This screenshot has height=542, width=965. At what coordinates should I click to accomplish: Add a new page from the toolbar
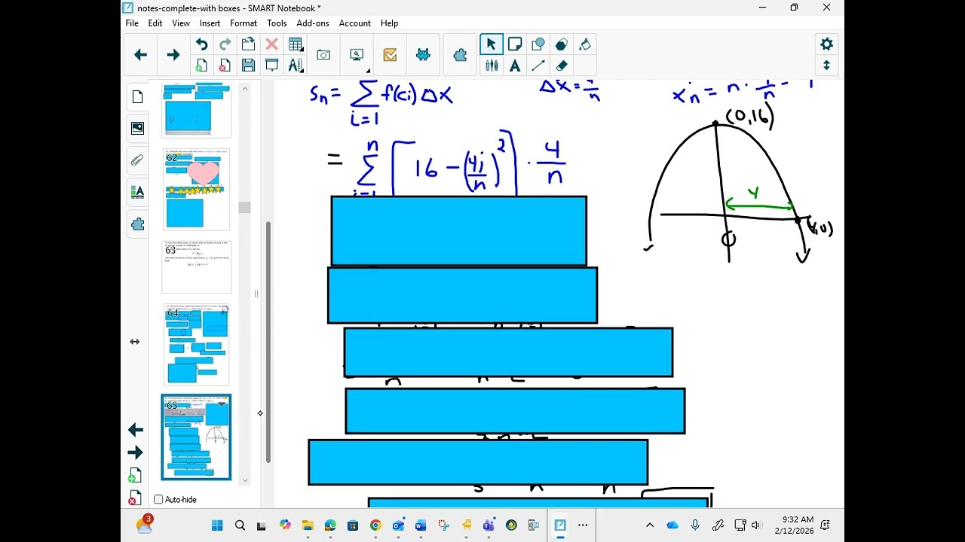tap(201, 65)
